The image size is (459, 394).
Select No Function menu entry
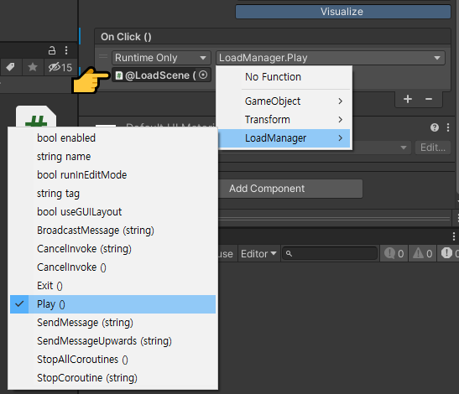point(284,77)
